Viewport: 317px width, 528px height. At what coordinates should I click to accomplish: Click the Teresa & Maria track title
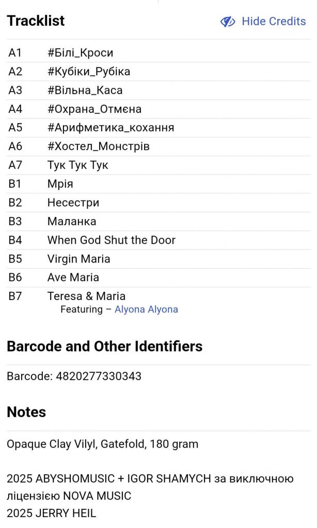coord(86,296)
